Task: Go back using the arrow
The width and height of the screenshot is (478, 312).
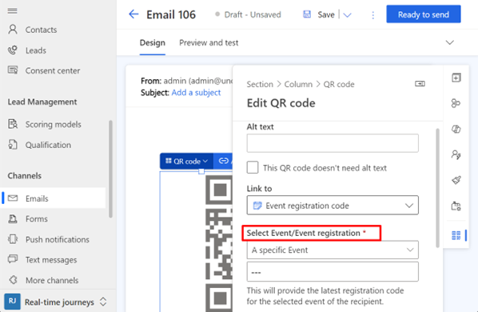Action: coord(133,14)
